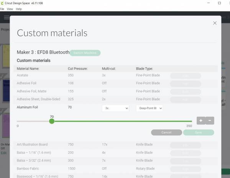Click Edit link in the background canvas

click(3, 153)
